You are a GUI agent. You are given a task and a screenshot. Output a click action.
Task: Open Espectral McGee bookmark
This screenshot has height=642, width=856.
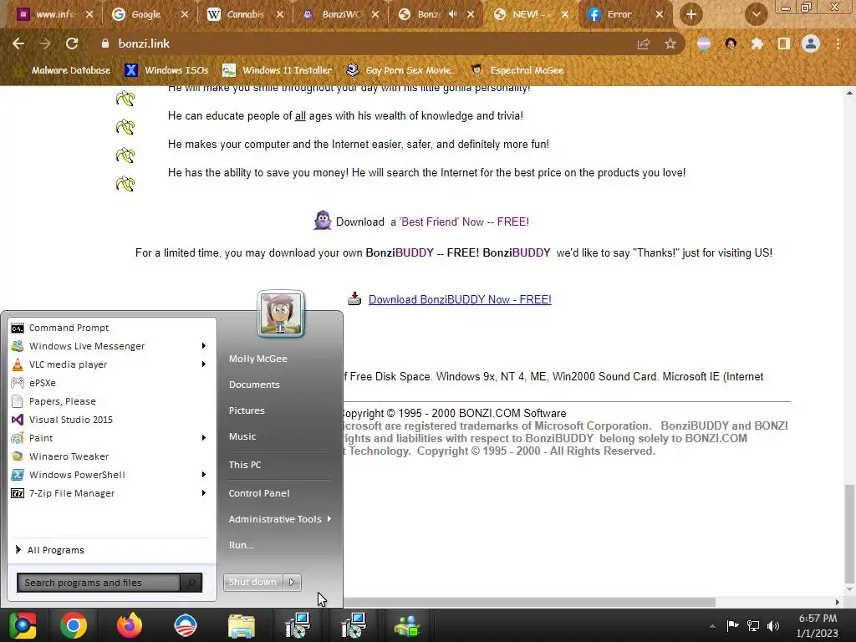pyautogui.click(x=517, y=70)
